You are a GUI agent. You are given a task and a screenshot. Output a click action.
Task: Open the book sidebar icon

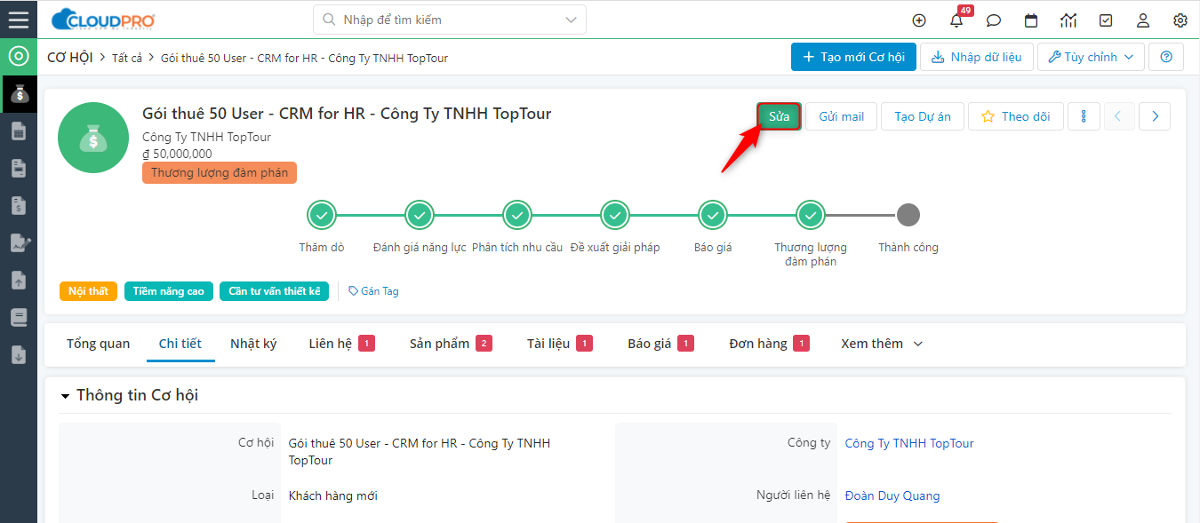click(x=19, y=317)
